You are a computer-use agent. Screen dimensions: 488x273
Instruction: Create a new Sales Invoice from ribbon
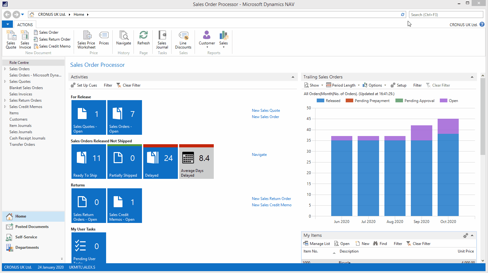(x=25, y=40)
